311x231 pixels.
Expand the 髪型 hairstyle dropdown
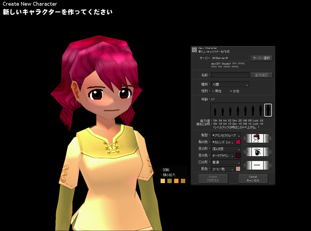pos(226,135)
